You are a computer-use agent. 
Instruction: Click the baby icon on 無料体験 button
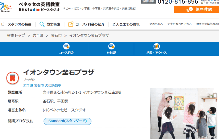[x=190, y=9]
